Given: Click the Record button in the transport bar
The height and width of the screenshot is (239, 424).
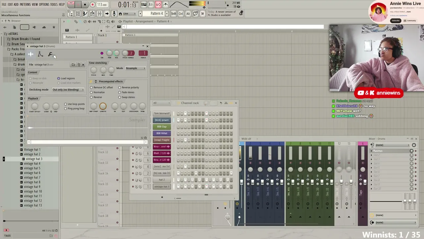Looking at the screenshot, I should [x=92, y=5].
